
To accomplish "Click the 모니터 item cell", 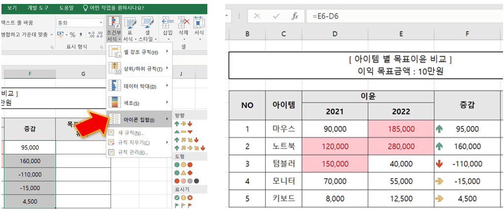I will 283,181.
